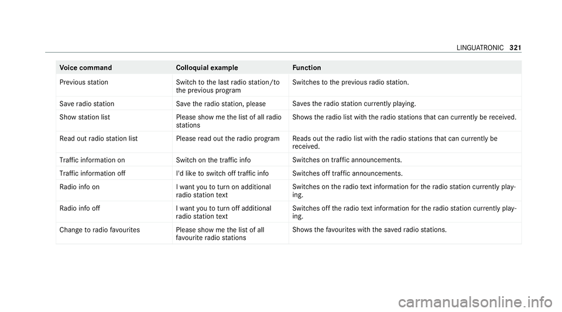Viewport: 562px width, 312px height.
Task: Select the "Previous station" voice command cell
Action: point(81,81)
